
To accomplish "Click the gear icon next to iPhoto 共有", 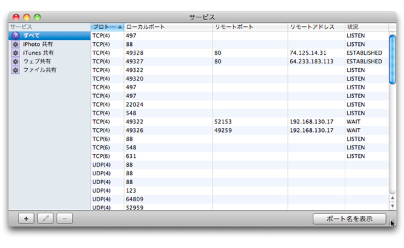I will point(15,44).
